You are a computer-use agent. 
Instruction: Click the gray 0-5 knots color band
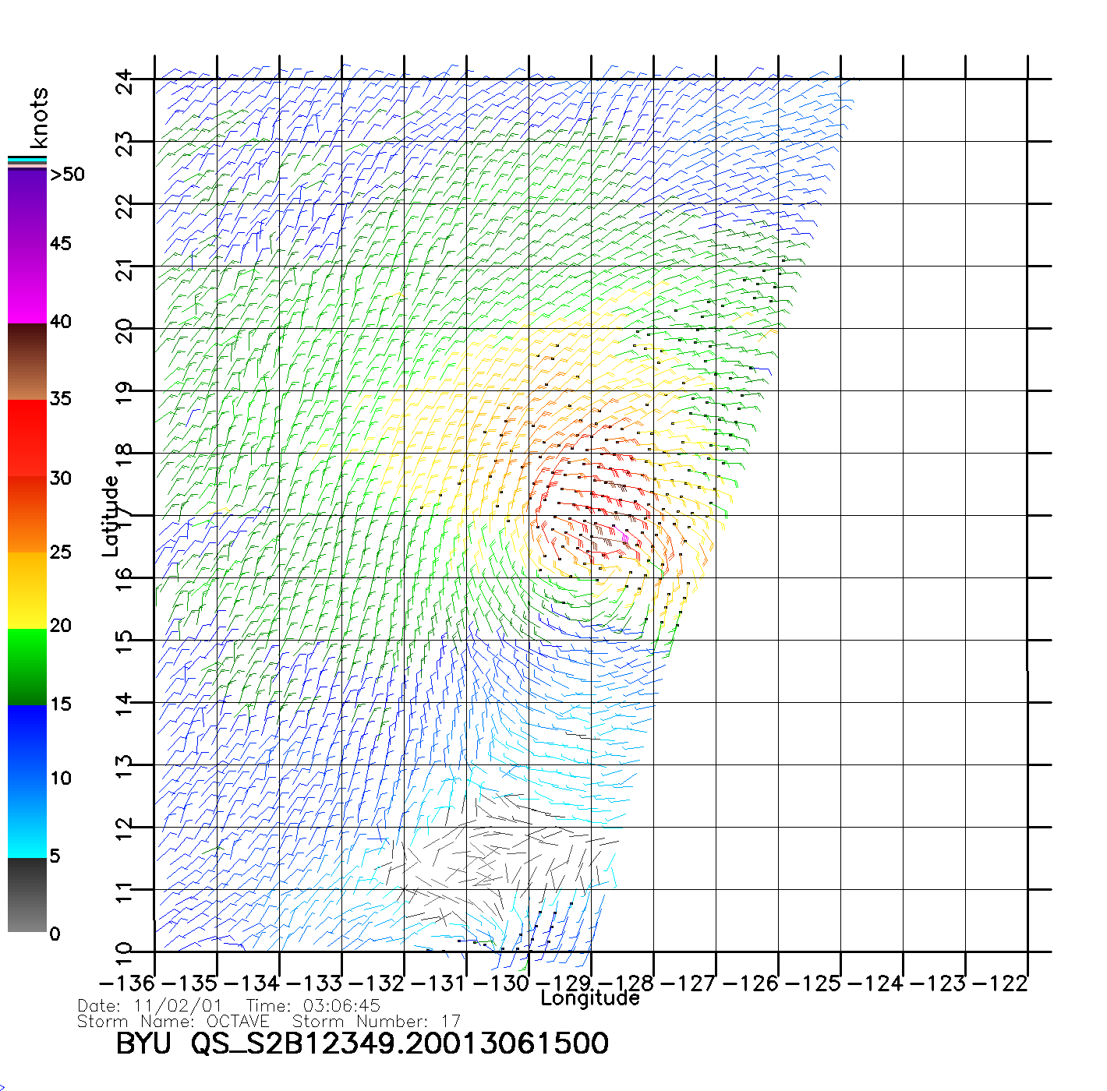[x=27, y=895]
